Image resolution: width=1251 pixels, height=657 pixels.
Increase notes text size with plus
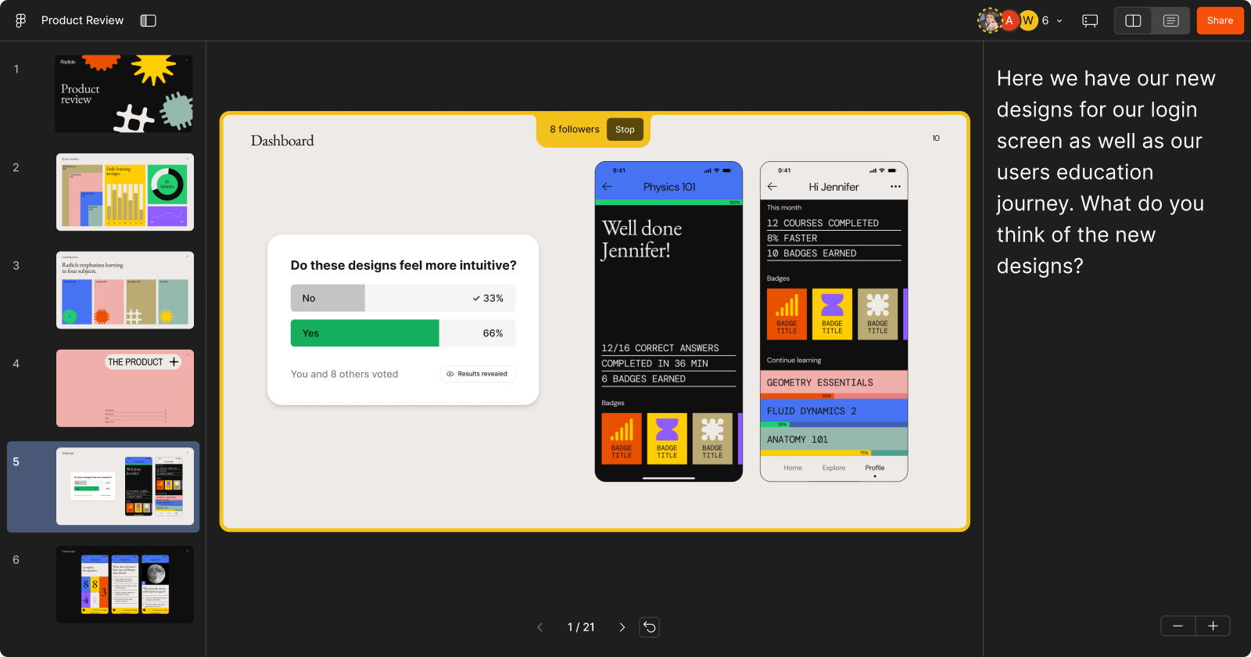1213,626
